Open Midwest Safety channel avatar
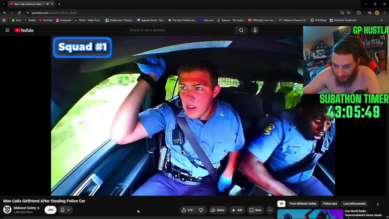Viewport: 389px width, 219px height. click(x=7, y=210)
